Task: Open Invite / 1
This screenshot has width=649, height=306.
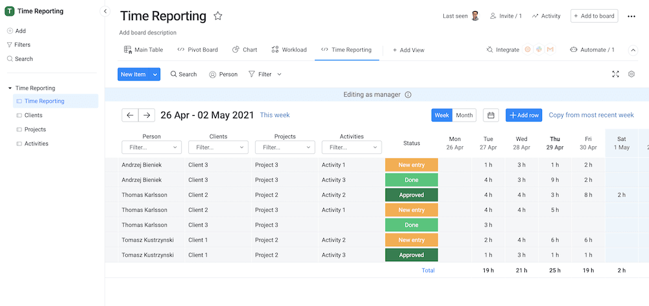Action: coord(506,16)
